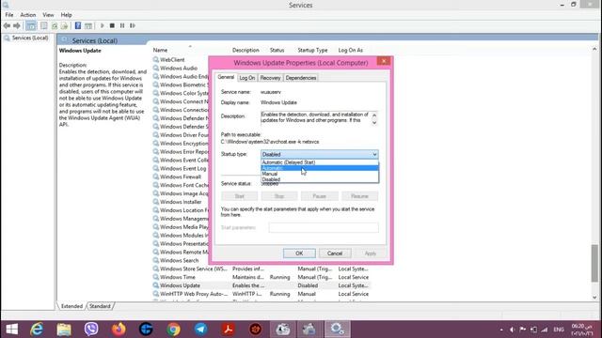Screen dimensions: 602x338
Task: Switch to the Extended view tab
Action: (71, 306)
